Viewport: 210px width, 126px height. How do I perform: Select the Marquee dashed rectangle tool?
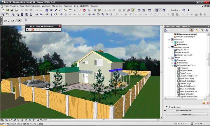(x=7, y=14)
